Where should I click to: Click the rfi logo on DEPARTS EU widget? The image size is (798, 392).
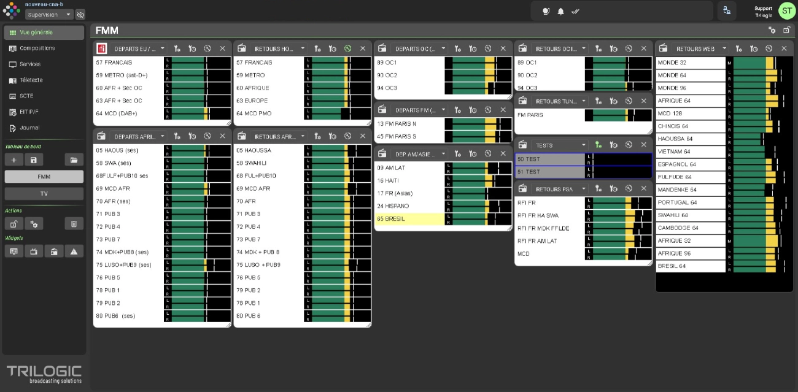[x=102, y=48]
